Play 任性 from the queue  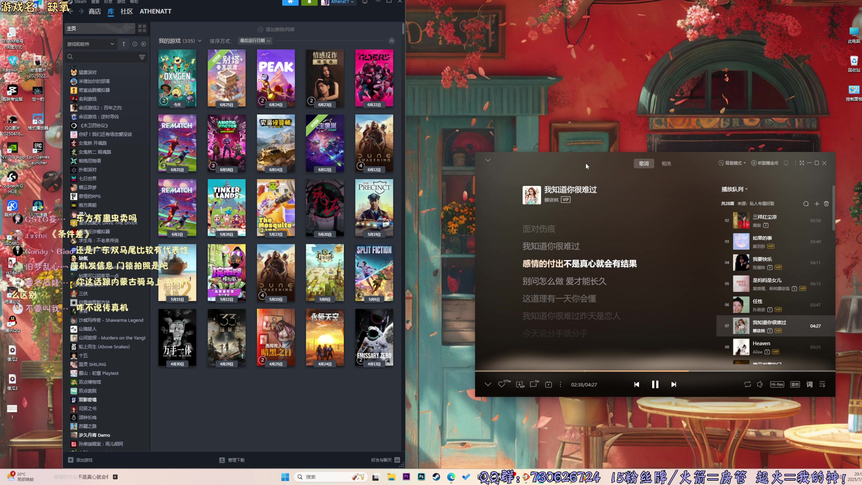(775, 305)
